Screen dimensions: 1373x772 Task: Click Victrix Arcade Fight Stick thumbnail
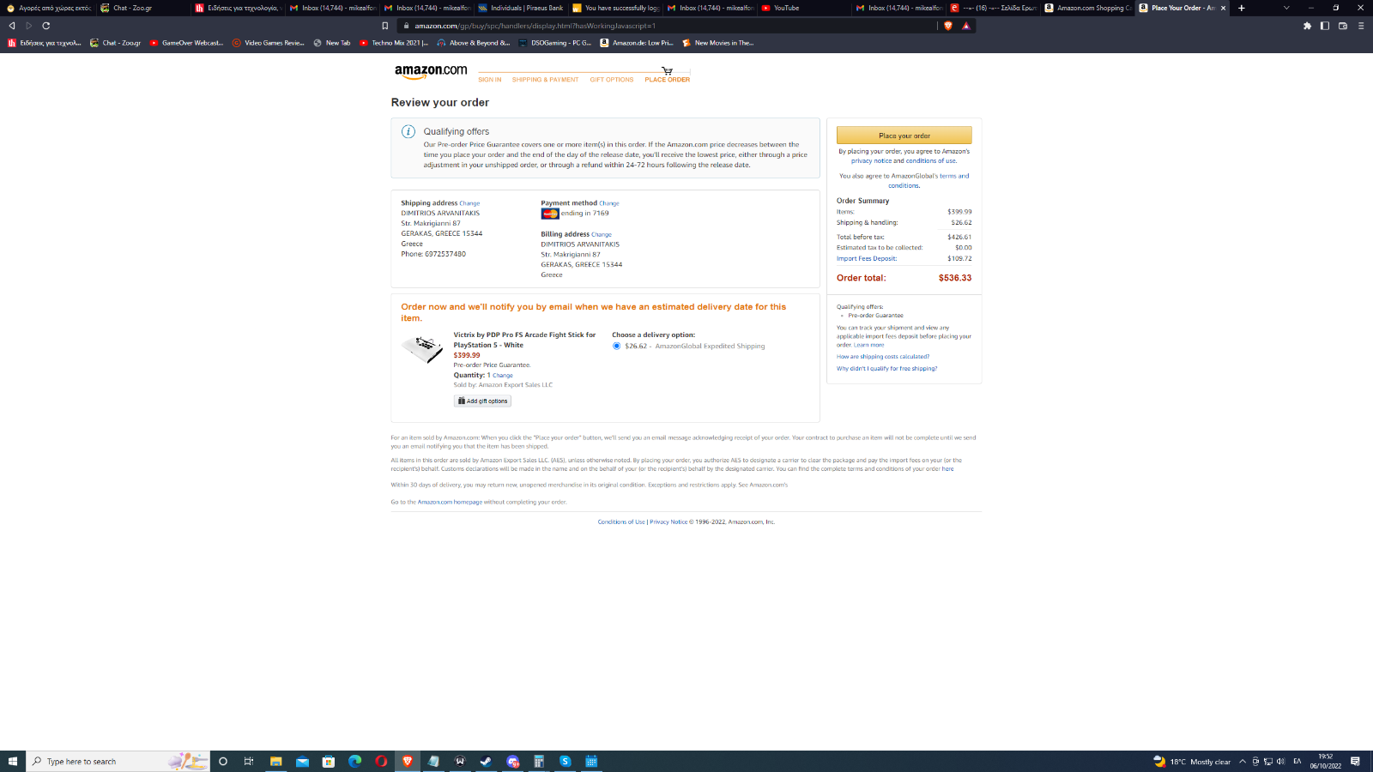(422, 348)
